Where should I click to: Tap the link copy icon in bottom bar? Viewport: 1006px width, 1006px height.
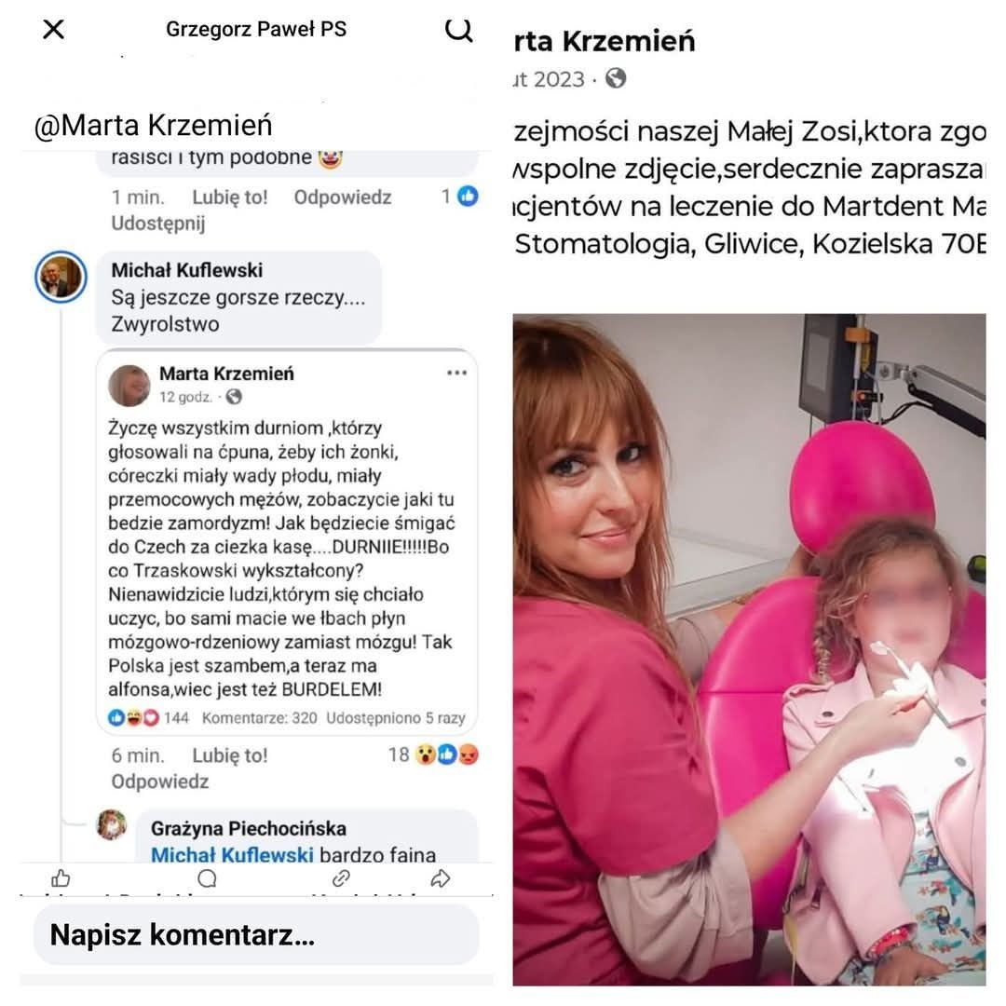click(x=341, y=877)
